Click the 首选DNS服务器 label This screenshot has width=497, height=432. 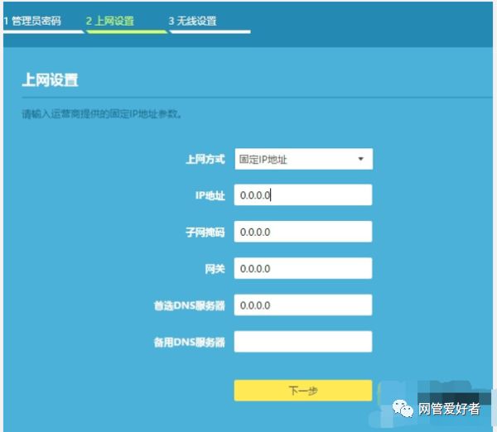click(190, 305)
